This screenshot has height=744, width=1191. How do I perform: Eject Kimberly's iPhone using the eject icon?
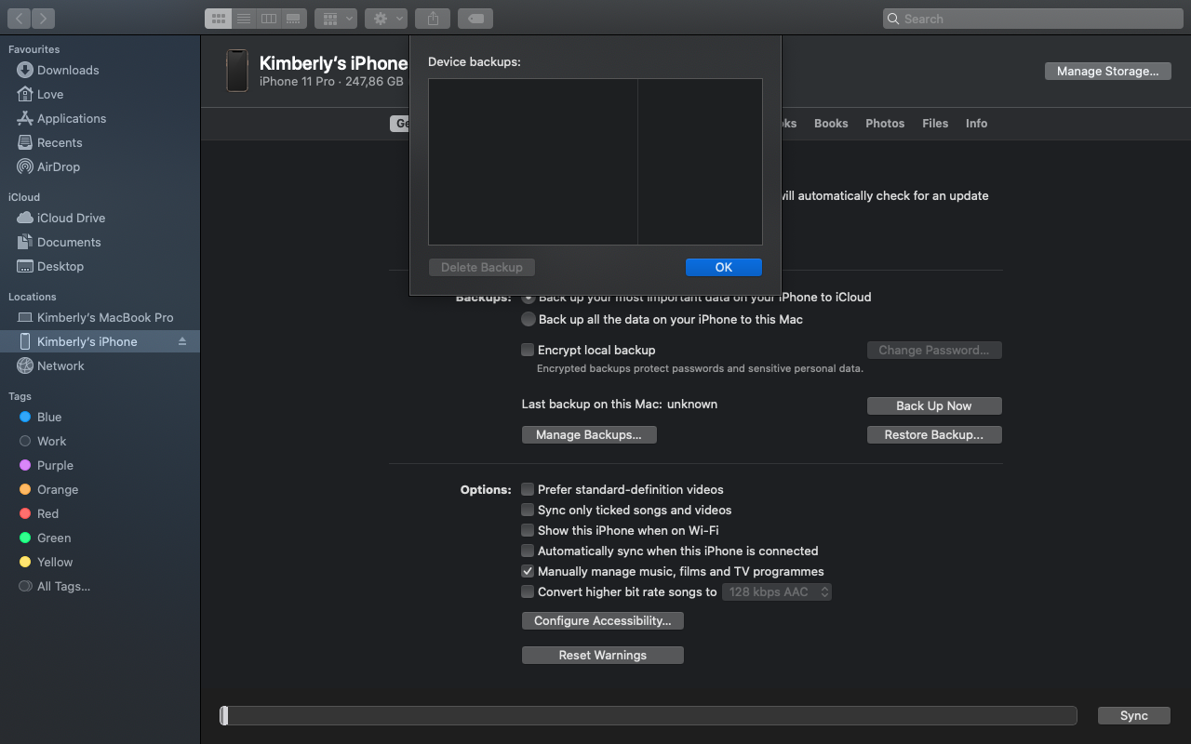pos(182,341)
